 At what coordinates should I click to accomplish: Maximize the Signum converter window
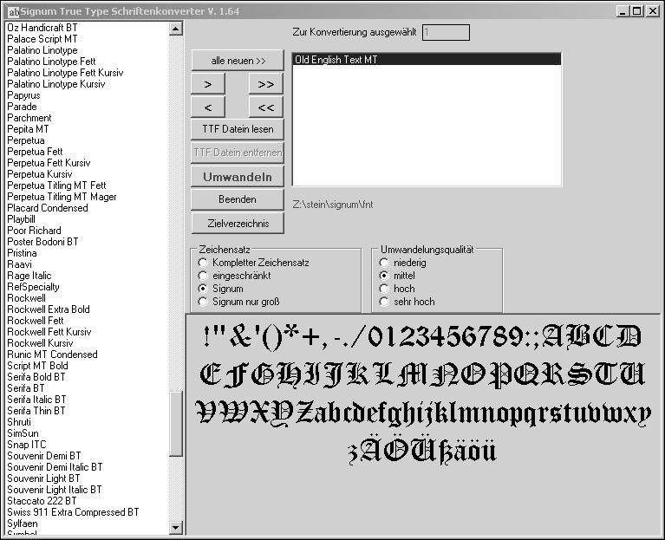point(636,11)
